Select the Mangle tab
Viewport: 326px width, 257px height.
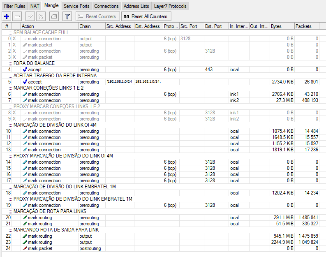(51, 5)
